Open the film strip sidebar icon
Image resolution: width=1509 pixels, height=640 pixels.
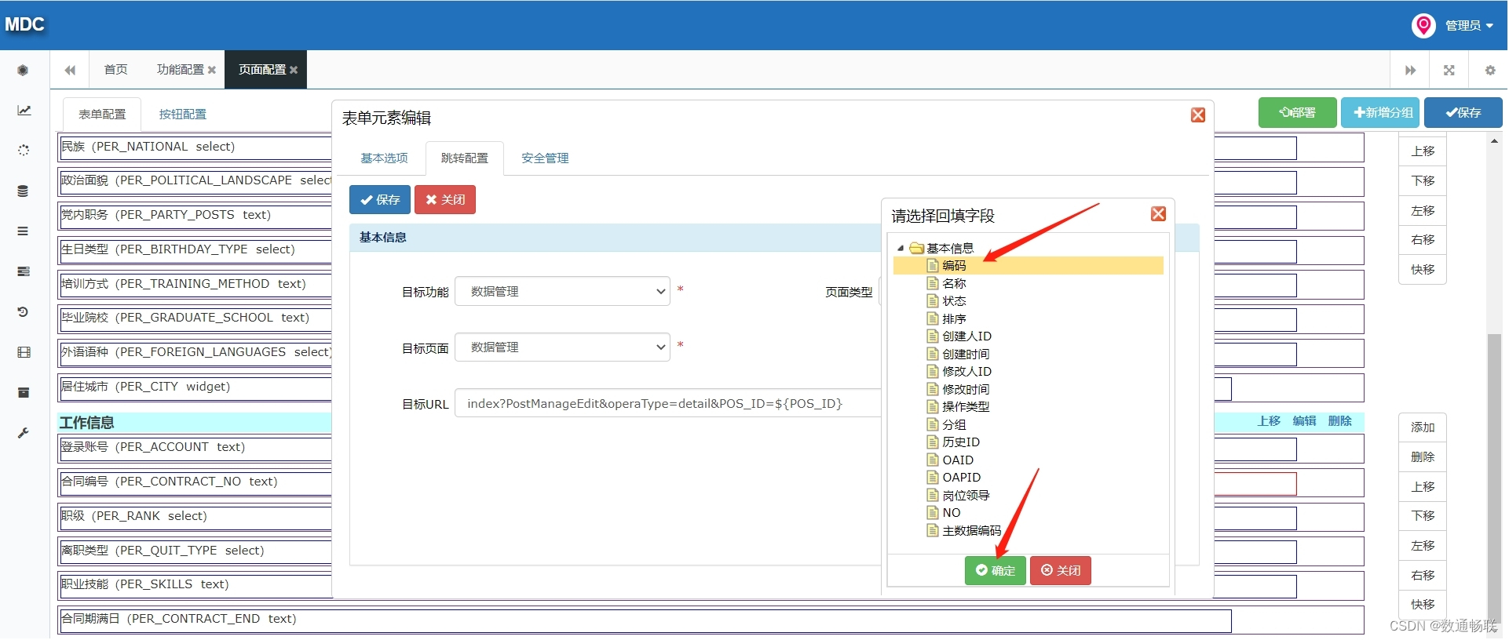[x=24, y=352]
